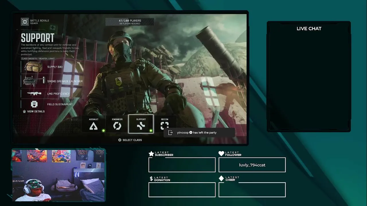367x206 pixels.
Task: Click the Select Class label
Action: point(132,140)
